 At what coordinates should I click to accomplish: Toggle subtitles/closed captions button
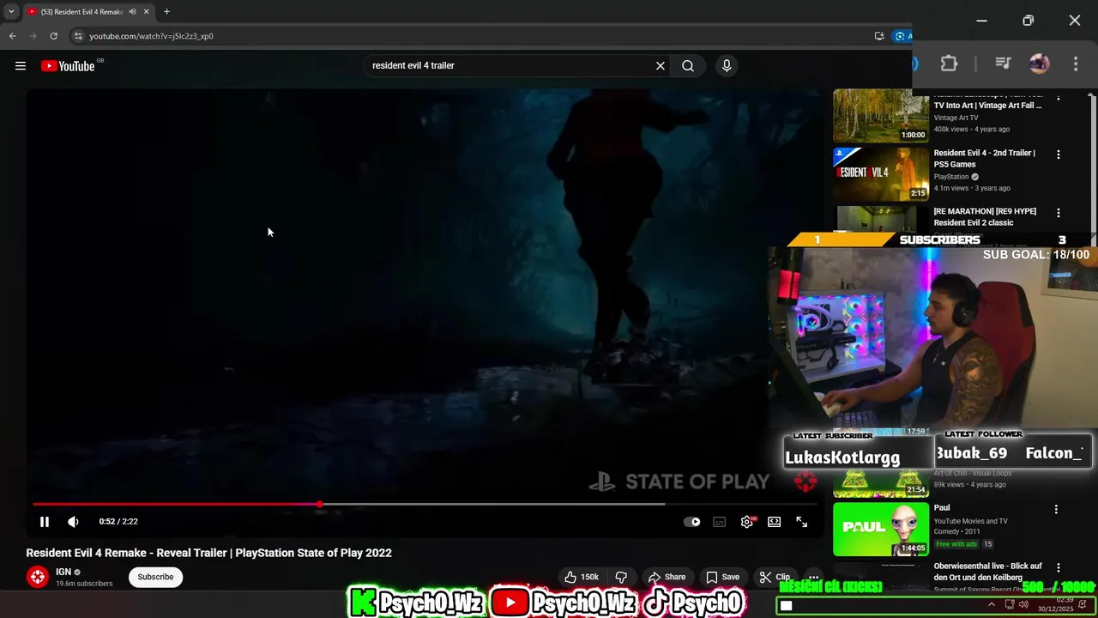(720, 522)
